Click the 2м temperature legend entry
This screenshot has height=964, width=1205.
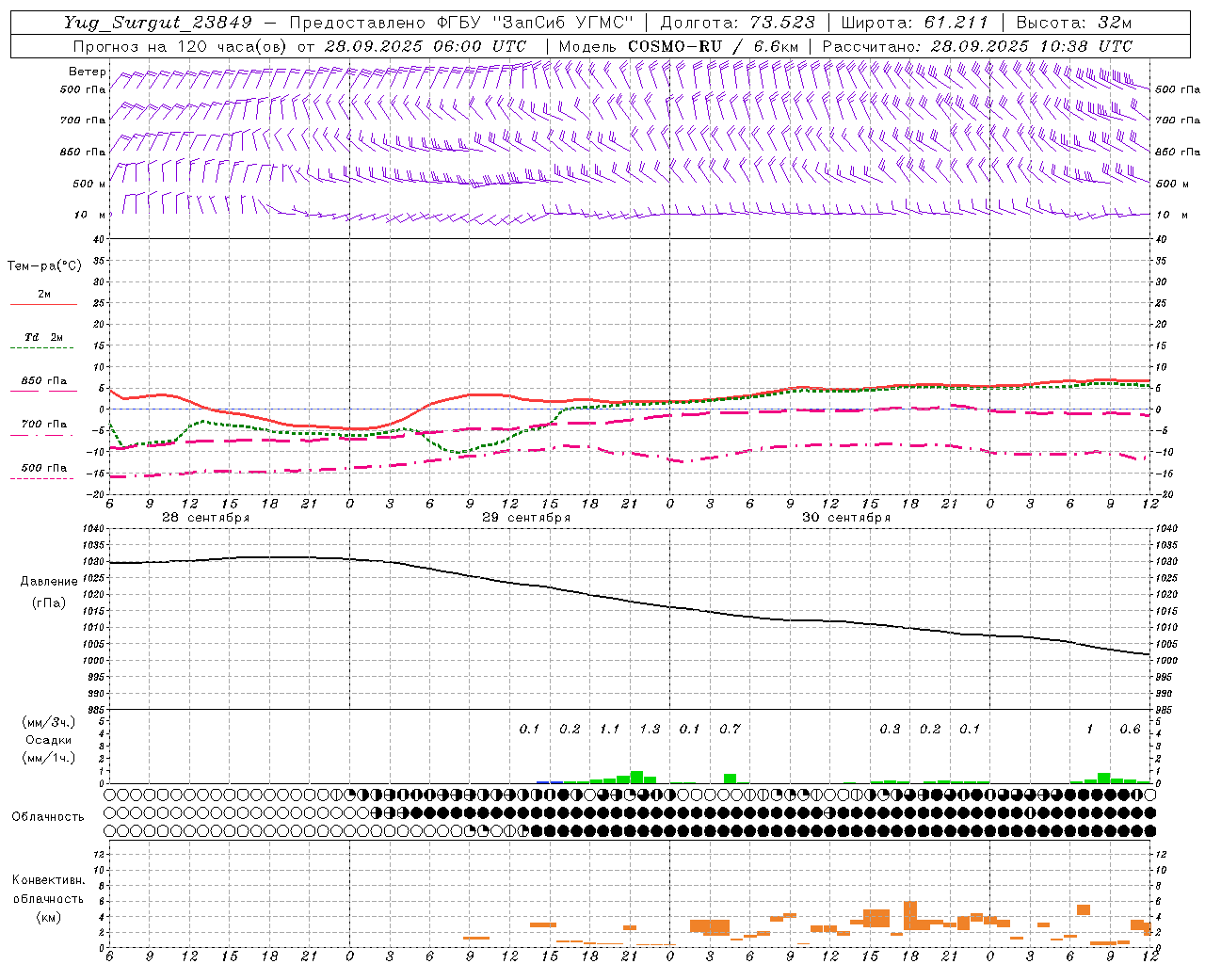click(44, 294)
